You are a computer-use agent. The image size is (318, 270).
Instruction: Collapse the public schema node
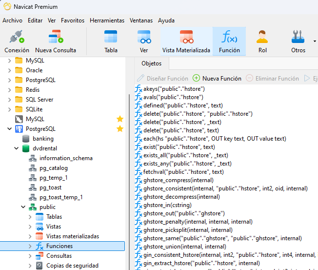[x=23, y=207]
